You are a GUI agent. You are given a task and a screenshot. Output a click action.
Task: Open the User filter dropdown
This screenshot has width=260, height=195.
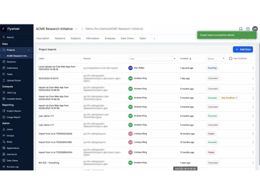[x=153, y=59]
